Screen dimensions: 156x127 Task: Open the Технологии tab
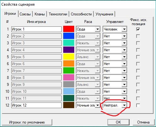58,14
